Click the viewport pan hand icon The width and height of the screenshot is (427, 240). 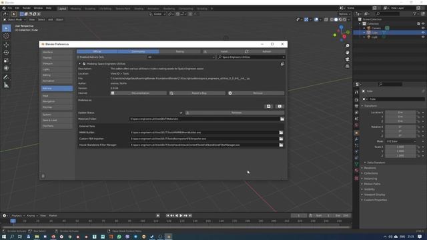tap(347, 53)
